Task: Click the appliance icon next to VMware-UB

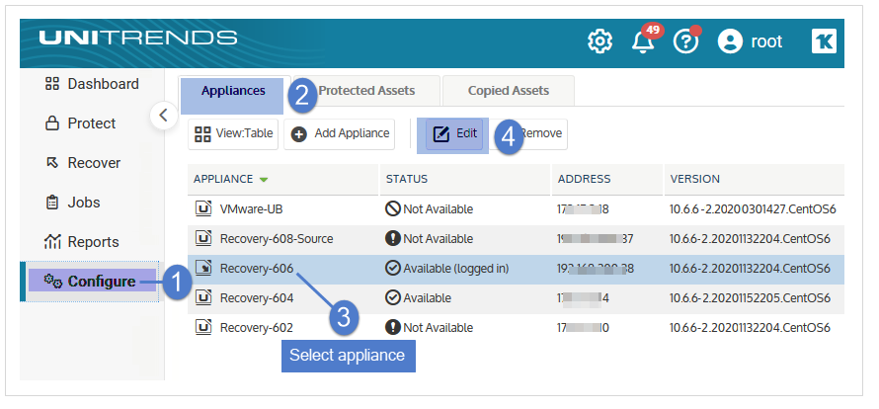Action: 202,208
